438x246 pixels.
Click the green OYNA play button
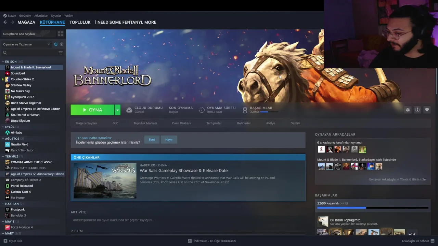[92, 110]
